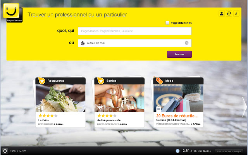This screenshot has height=155, width=248.
Task: Click the Autour de moi location input
Action: tap(134, 43)
